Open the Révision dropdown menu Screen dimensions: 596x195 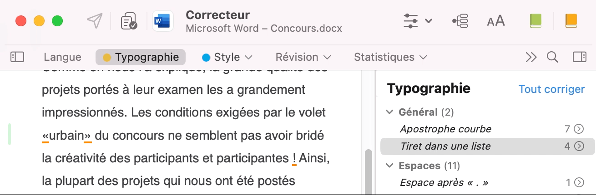[303, 57]
